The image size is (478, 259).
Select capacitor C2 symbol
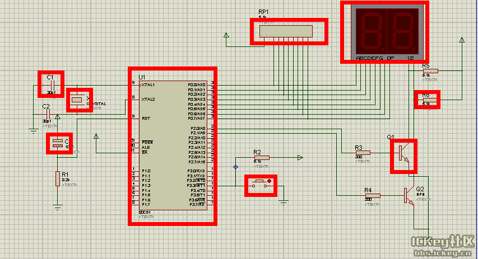pos(48,115)
